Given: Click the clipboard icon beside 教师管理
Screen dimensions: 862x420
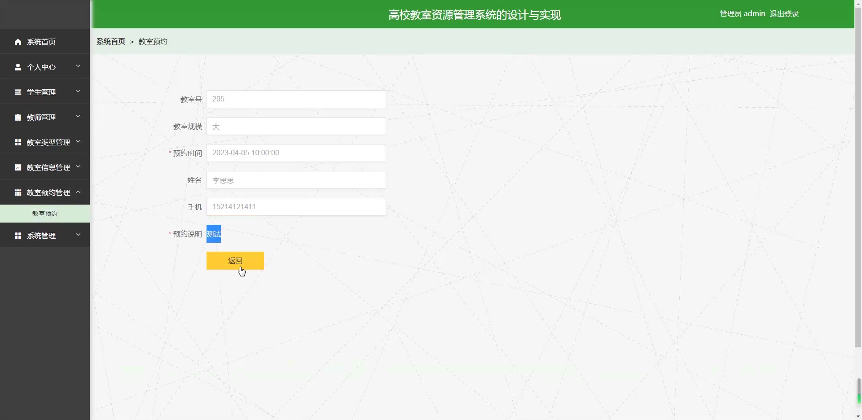Looking at the screenshot, I should click(18, 117).
